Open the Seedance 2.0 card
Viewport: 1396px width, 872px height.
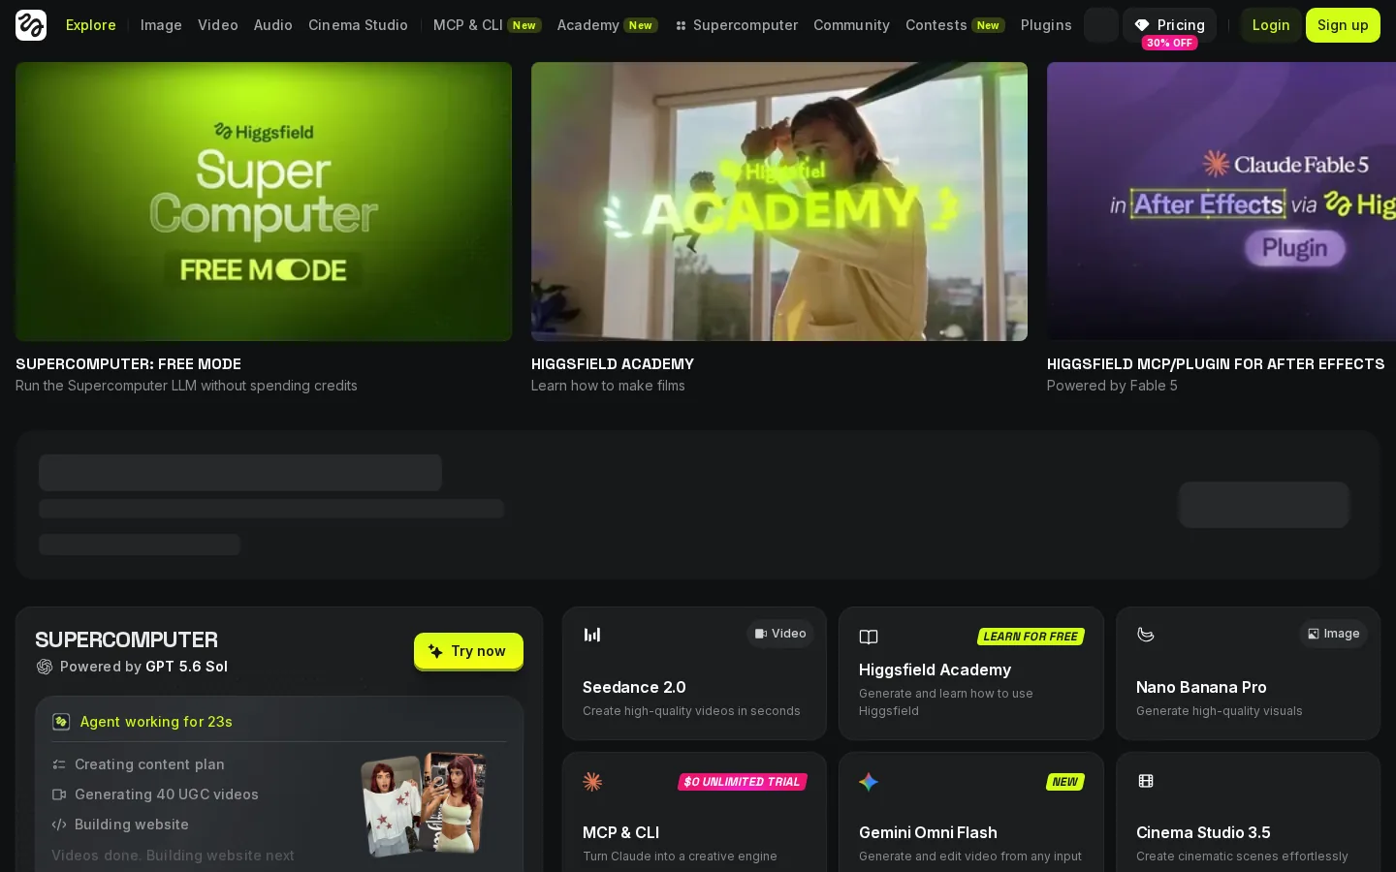click(694, 673)
